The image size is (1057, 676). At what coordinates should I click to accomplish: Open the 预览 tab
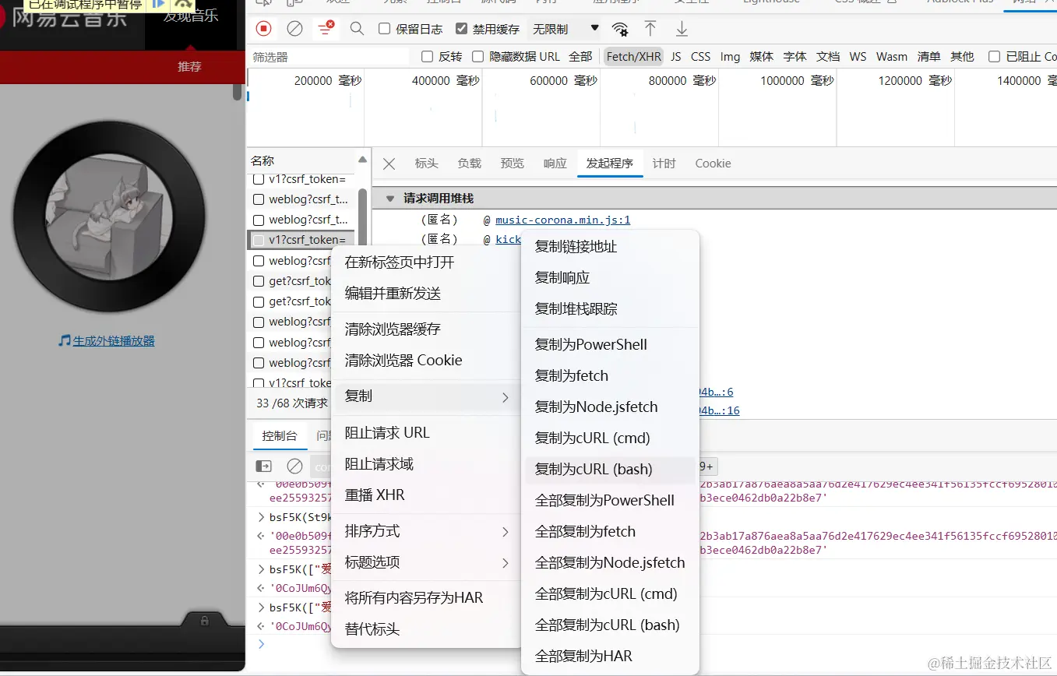[x=512, y=164]
